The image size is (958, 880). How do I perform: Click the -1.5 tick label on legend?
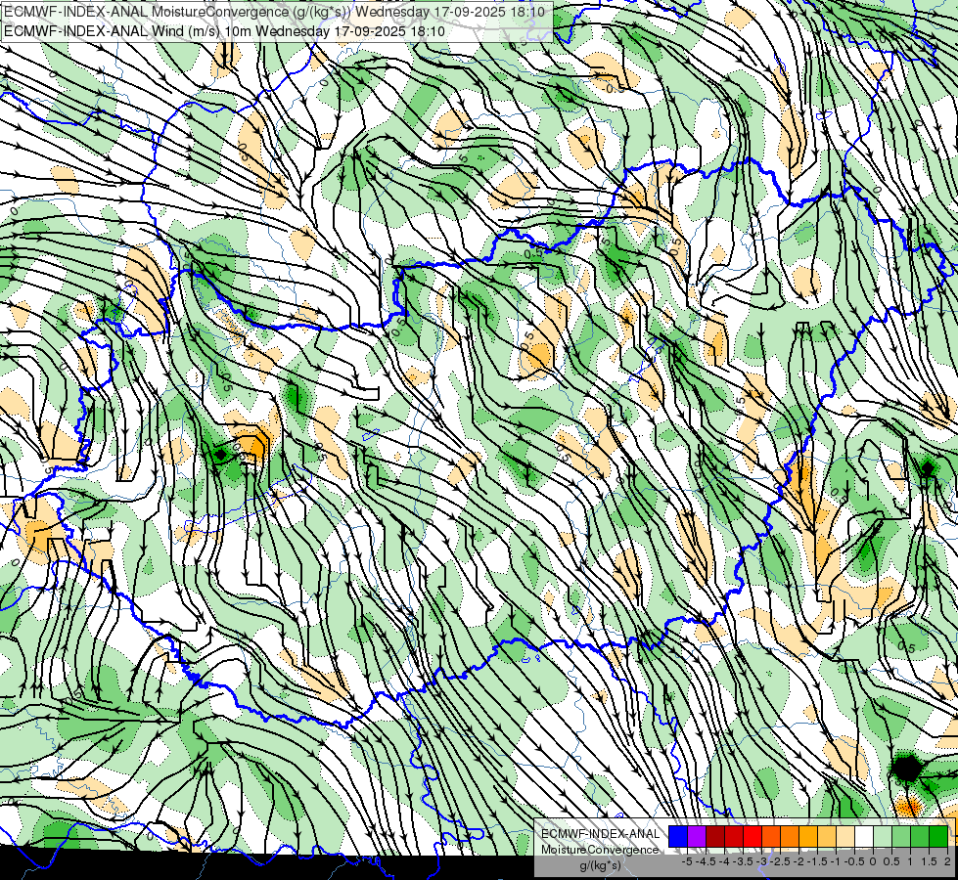click(817, 861)
